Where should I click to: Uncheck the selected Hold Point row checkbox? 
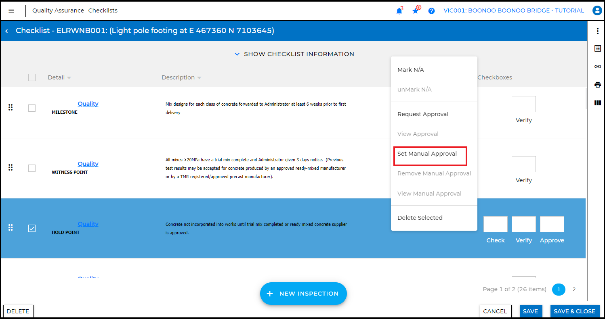pos(32,228)
